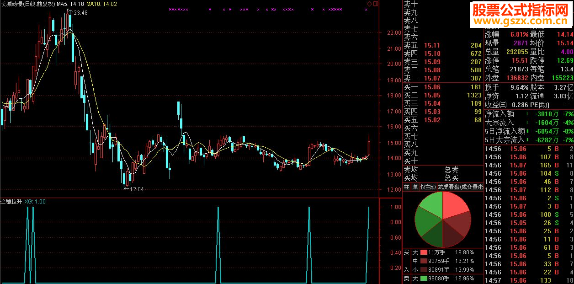Click the 买入小 dark red legend swatch
The image size is (574, 284).
(x=423, y=270)
